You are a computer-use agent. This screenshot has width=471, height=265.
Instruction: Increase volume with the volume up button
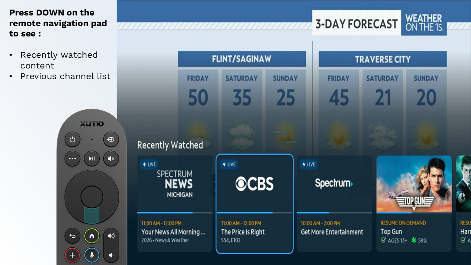(x=111, y=236)
